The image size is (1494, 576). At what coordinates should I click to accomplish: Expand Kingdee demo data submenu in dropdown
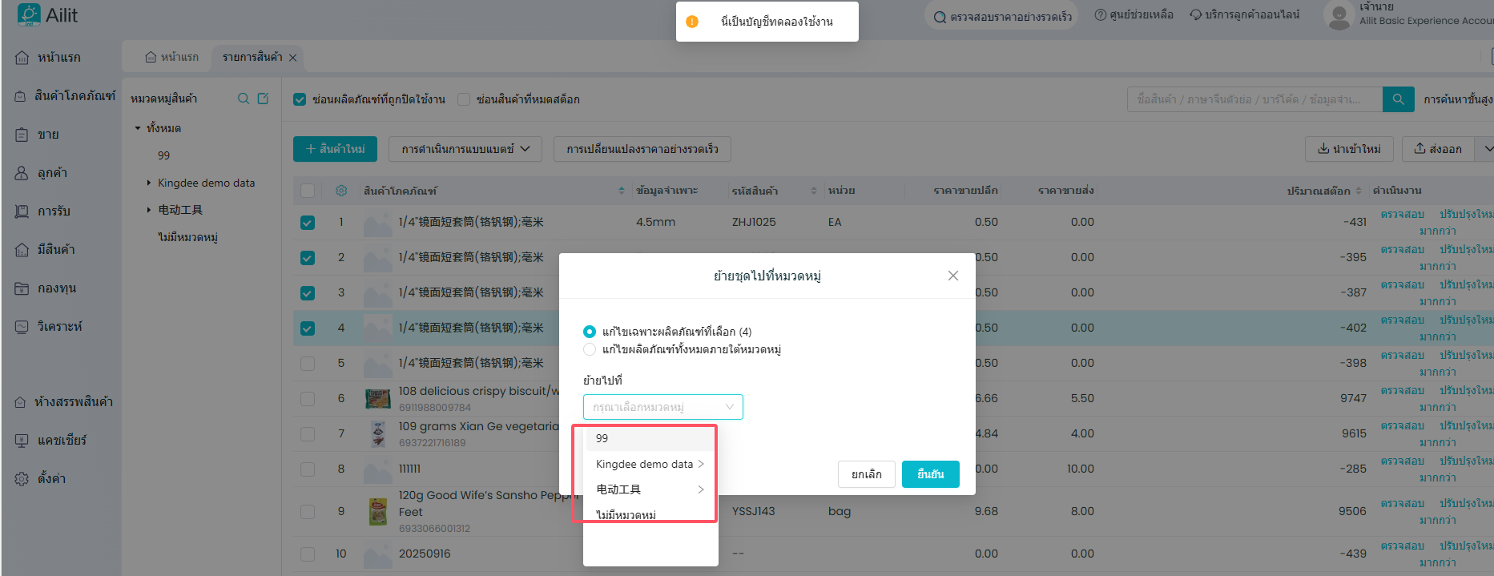(700, 464)
